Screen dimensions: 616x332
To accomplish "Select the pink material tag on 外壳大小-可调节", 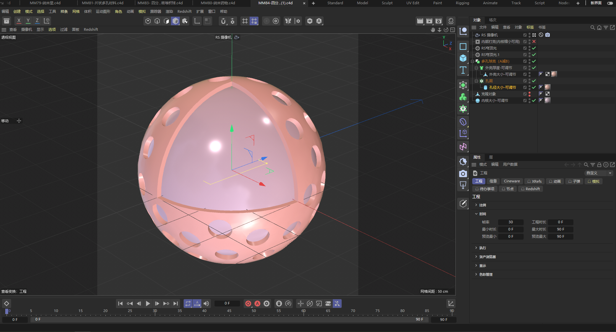I will click(x=554, y=74).
